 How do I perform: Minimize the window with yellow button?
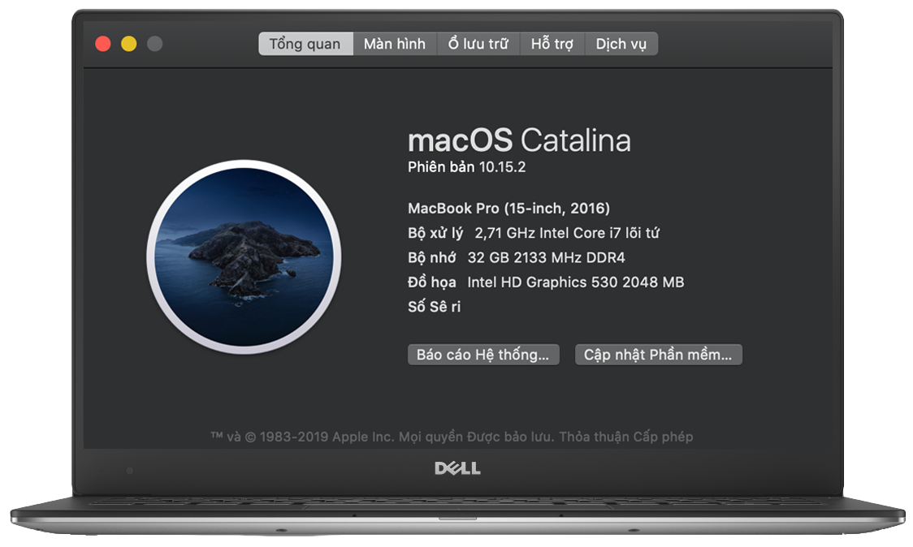128,44
